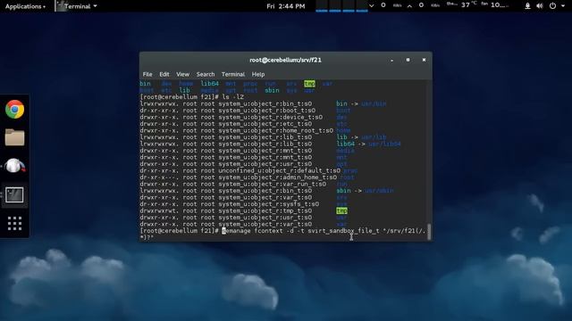Click the semanage fcontext command line
572x321 pixels.
tap(282, 234)
